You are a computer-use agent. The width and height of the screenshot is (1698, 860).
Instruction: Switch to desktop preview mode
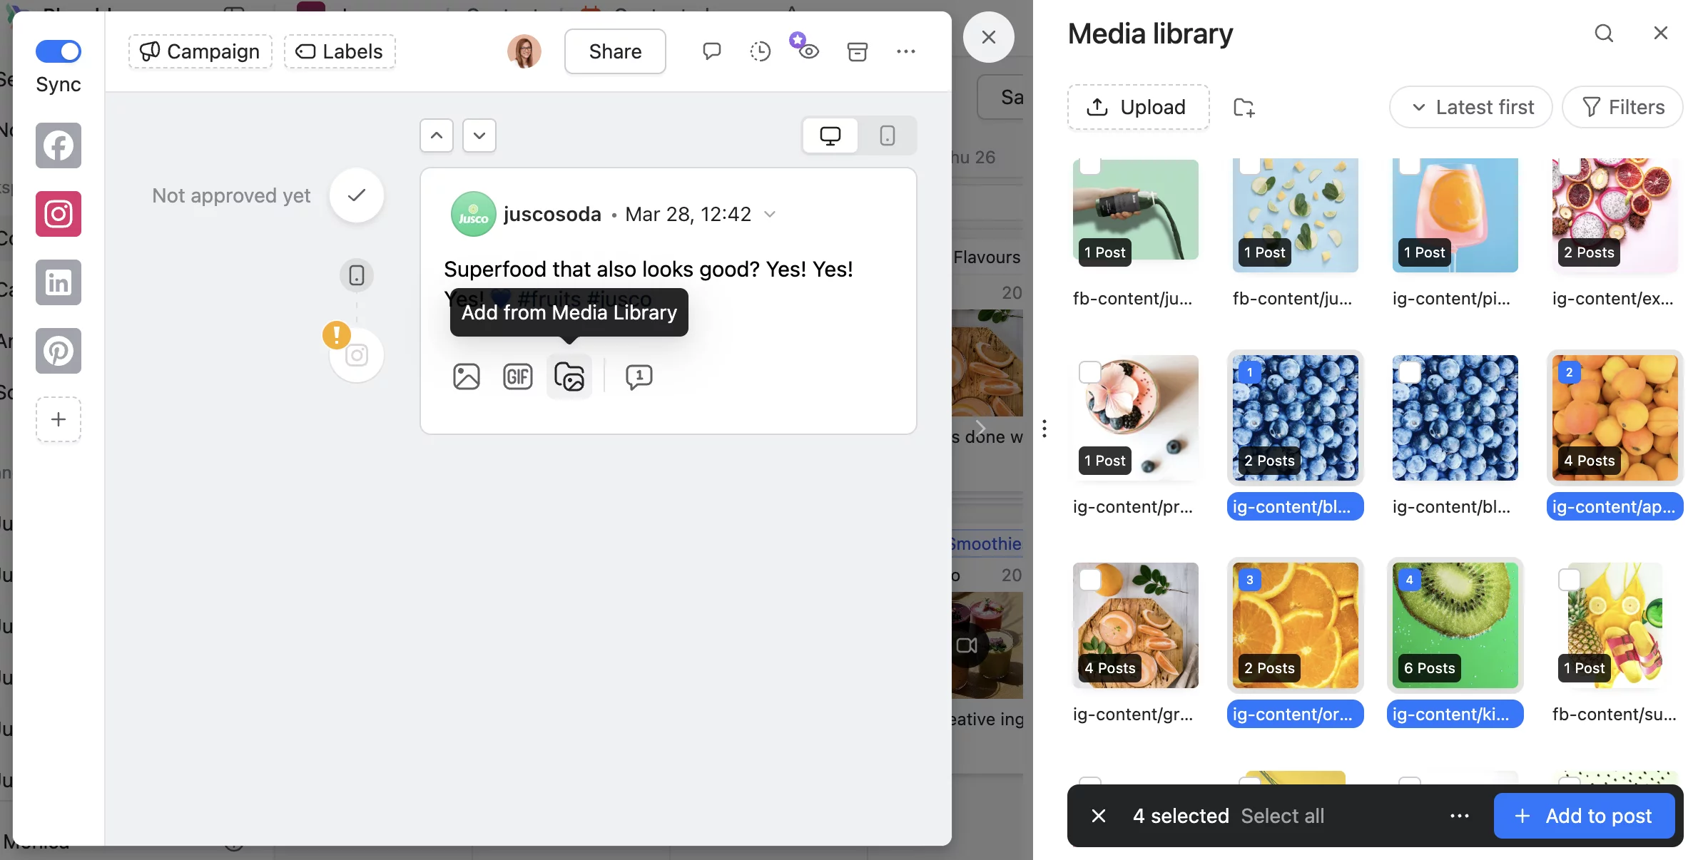tap(830, 135)
